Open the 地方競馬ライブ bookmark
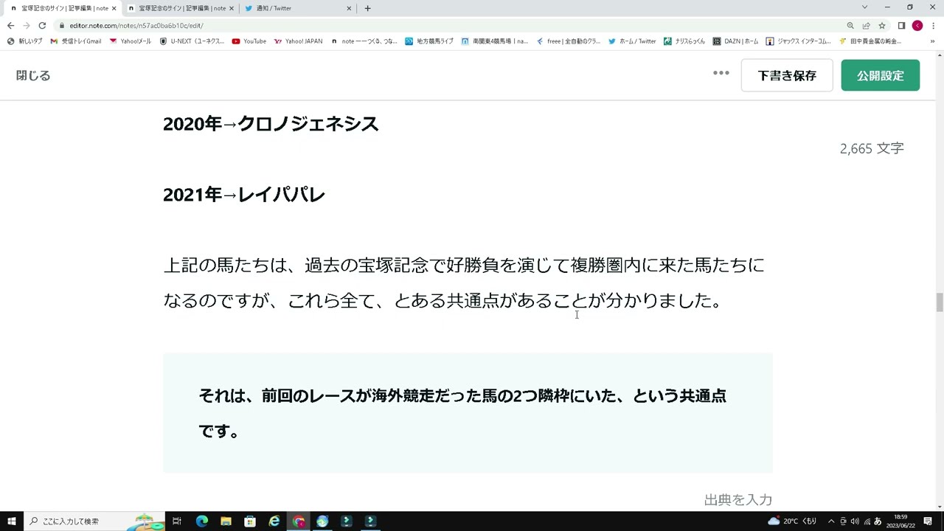This screenshot has width=944, height=531. (x=431, y=41)
